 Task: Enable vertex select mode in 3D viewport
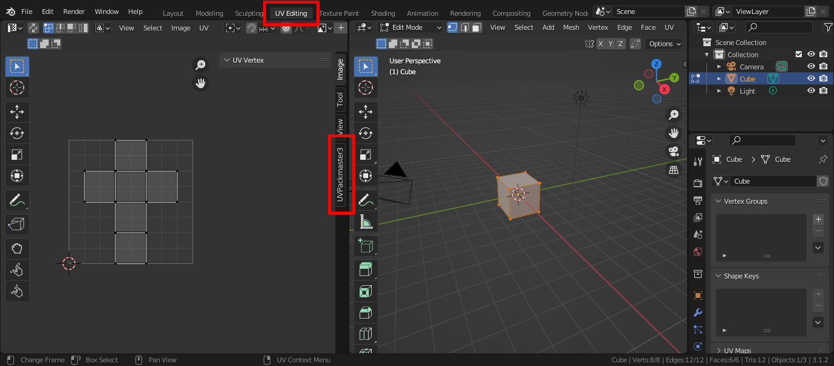453,27
